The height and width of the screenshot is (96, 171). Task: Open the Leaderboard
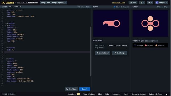(x=103, y=53)
